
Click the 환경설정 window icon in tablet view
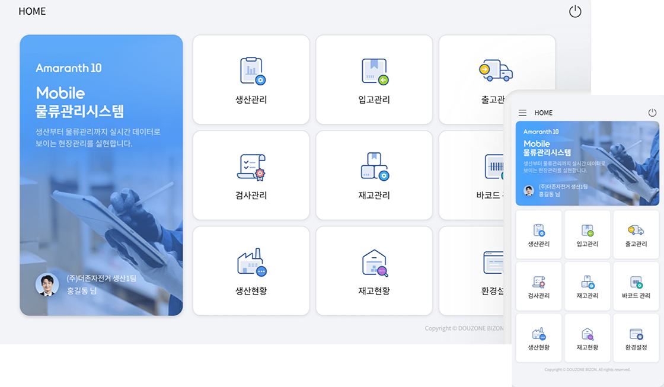[493, 263]
